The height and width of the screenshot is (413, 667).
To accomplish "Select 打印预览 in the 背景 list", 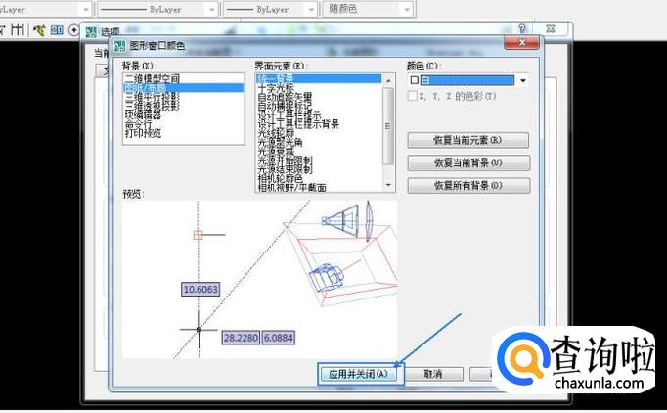I will pos(183,133).
